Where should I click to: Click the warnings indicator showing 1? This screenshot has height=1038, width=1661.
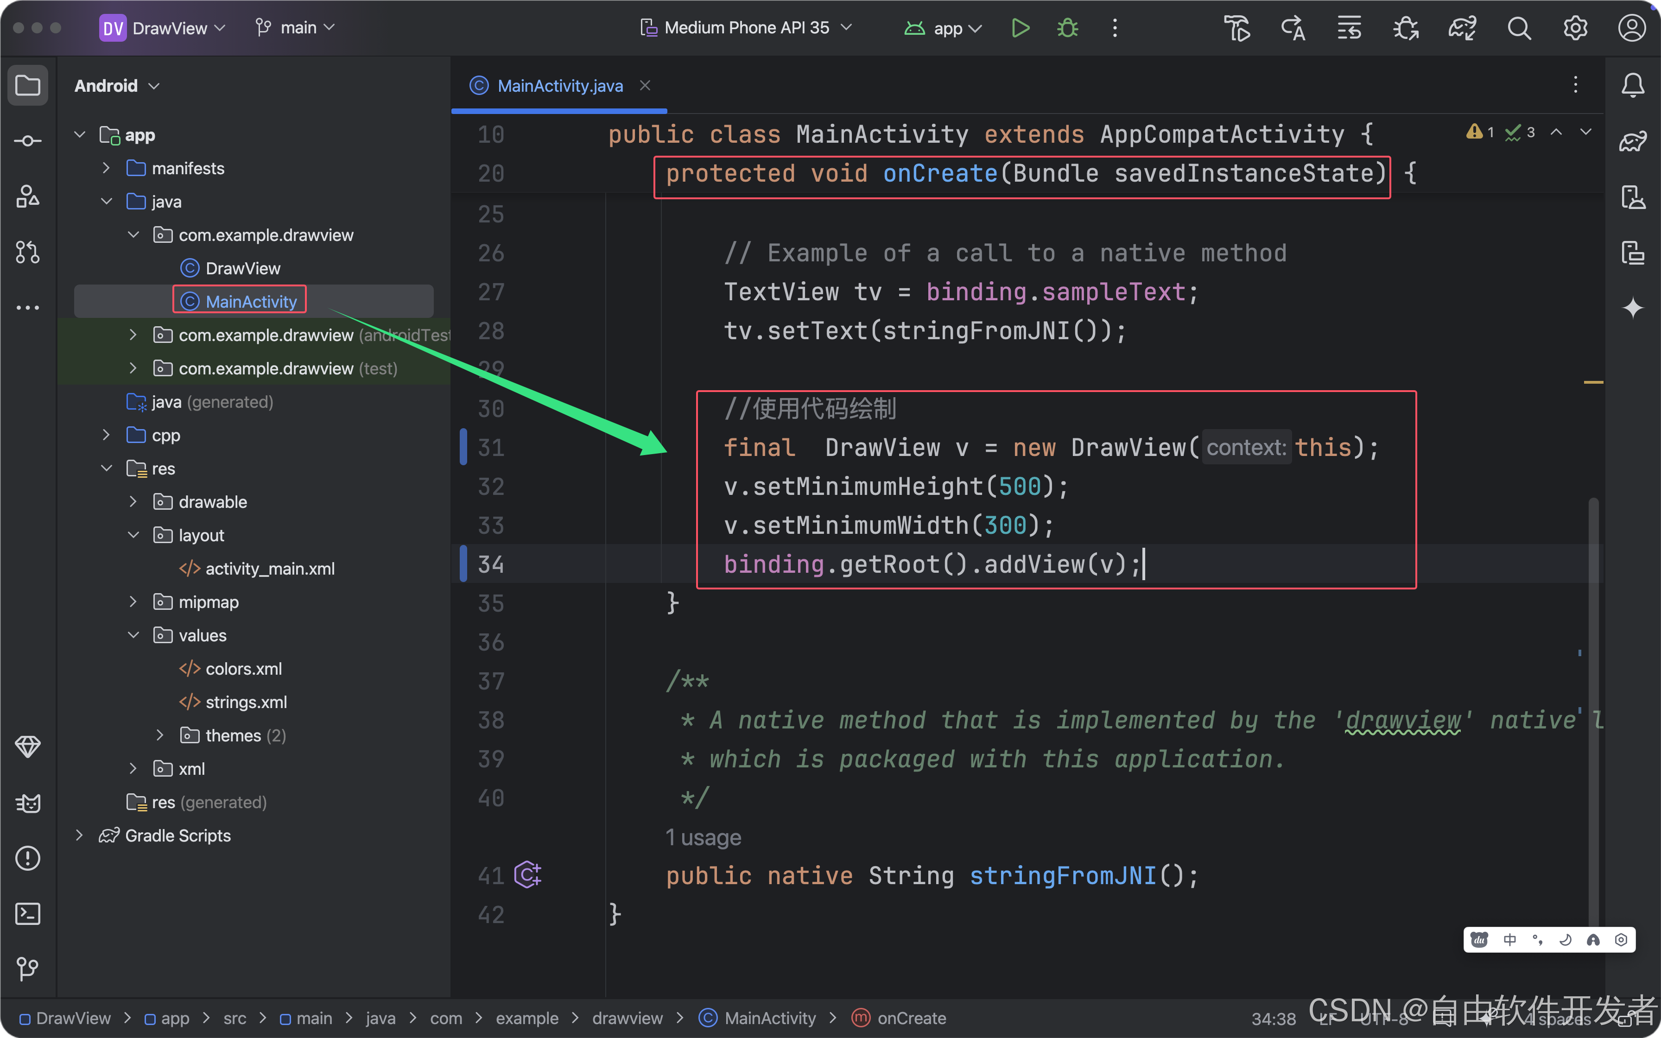1480,132
